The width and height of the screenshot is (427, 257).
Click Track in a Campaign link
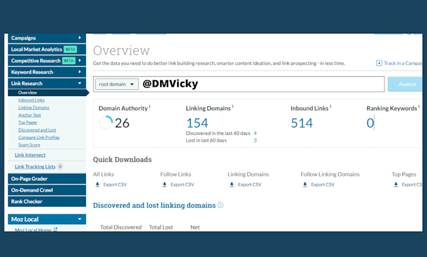[403, 63]
